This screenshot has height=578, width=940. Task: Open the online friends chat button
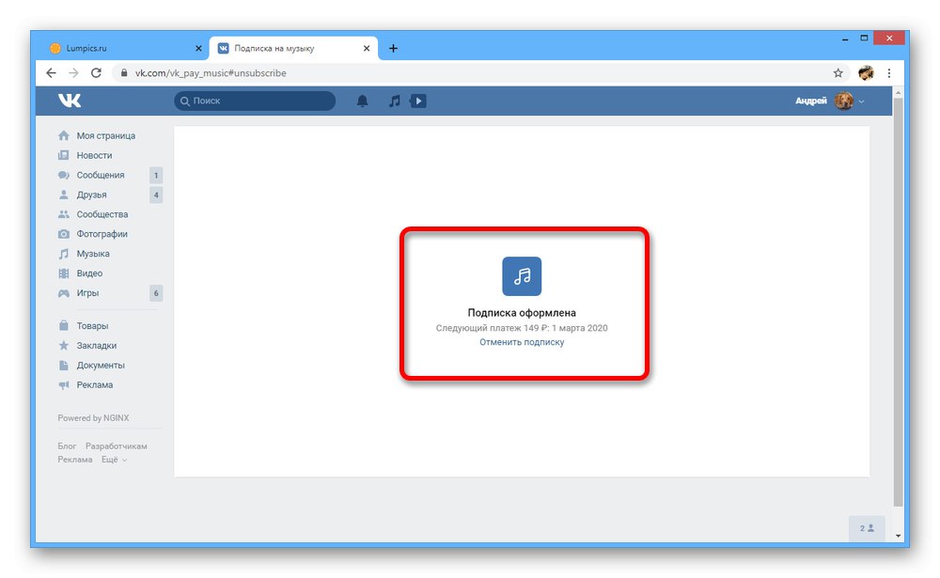pyautogui.click(x=867, y=528)
